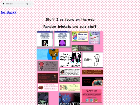Screen dimensions: 140x105
Task: Open the black-and-white bug quiz card
Action: click(70, 72)
